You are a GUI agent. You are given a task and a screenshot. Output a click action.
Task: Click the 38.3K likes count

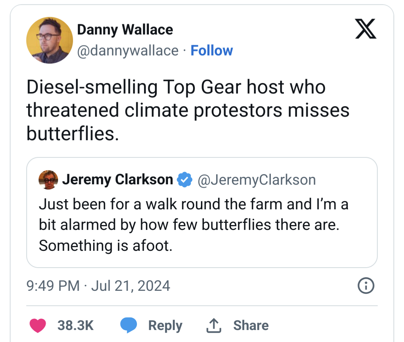tap(75, 325)
